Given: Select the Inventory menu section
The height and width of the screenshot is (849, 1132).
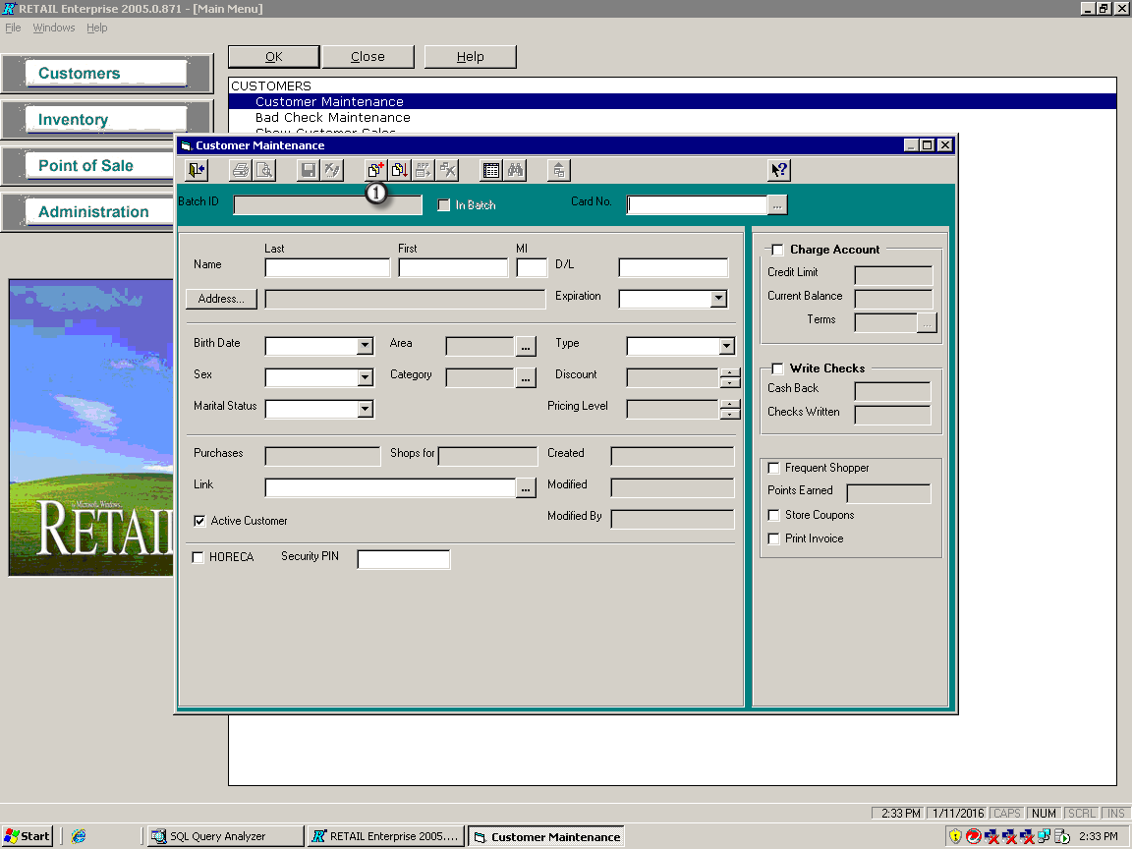Looking at the screenshot, I should [x=106, y=119].
